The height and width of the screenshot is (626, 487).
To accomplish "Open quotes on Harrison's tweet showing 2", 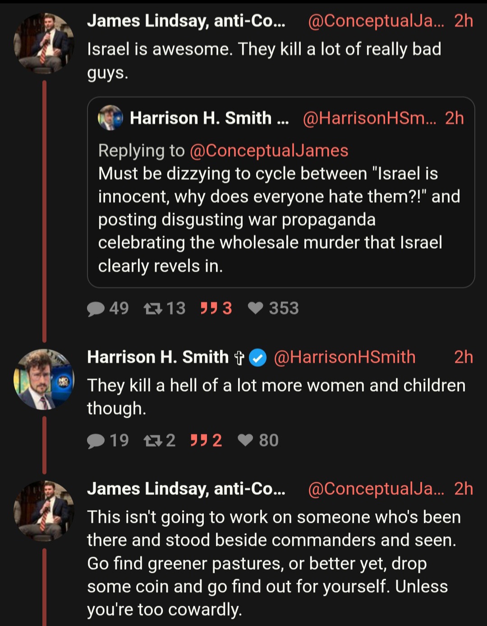I will pos(199,440).
